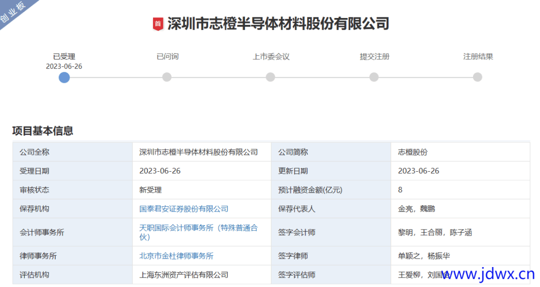The width and height of the screenshot is (540, 287).
Task: Click the 公司全称 label cell
Action: [72, 152]
